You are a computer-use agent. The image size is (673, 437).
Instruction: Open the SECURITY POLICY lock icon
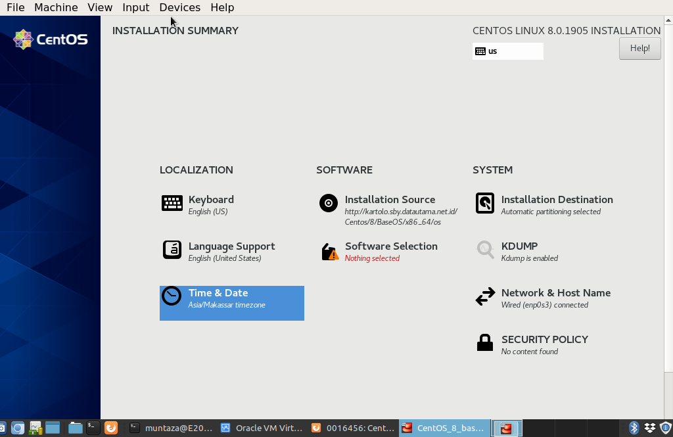coord(484,342)
